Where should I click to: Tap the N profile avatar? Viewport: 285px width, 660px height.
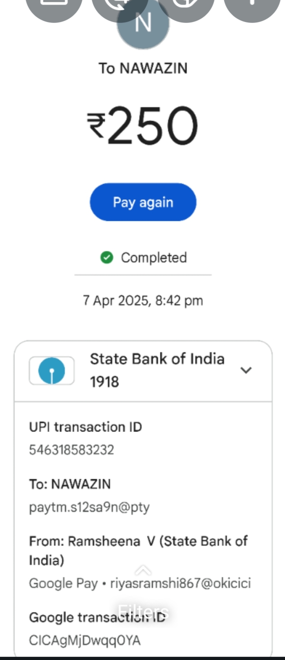pos(143,24)
